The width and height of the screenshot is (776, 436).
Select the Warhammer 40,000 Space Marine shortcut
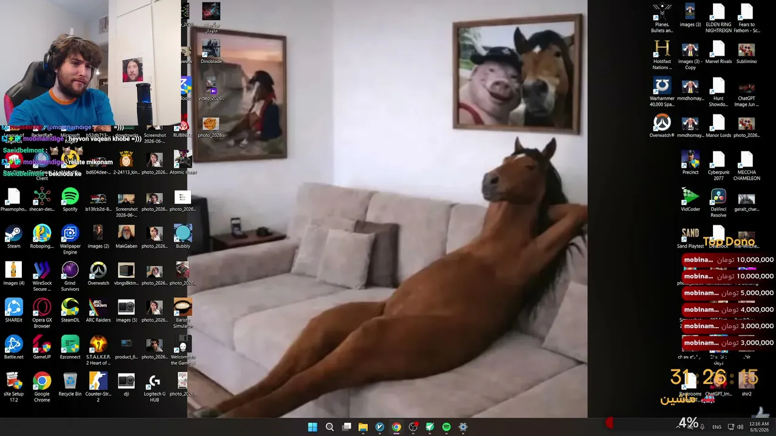click(662, 93)
